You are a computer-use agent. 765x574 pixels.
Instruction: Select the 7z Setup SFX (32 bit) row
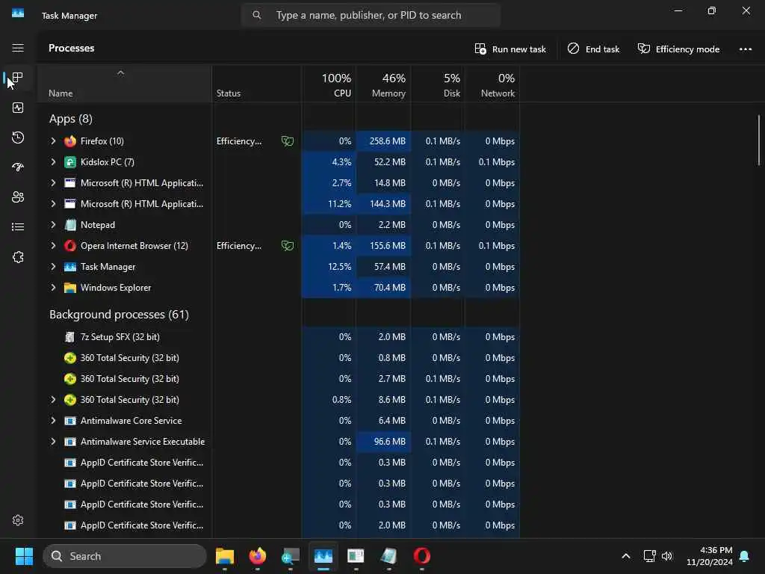[x=279, y=337]
